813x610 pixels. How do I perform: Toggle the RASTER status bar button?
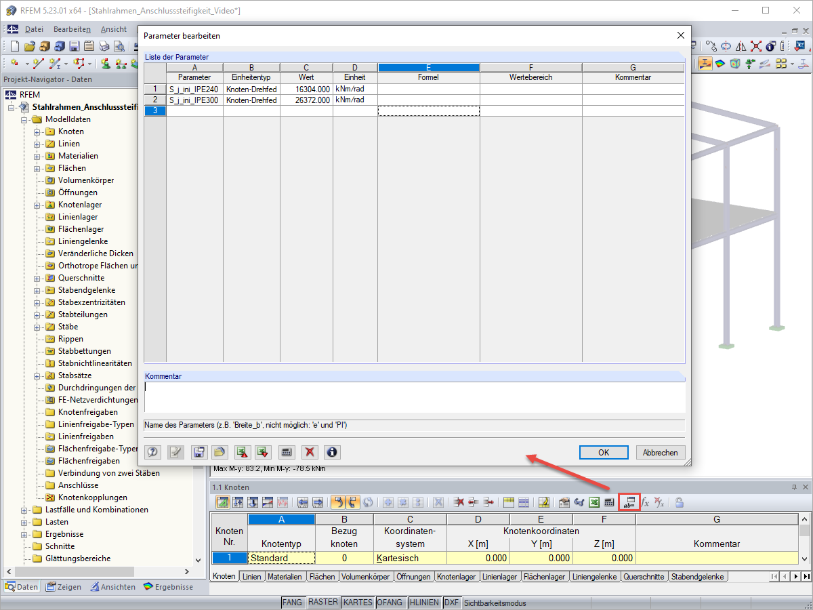coord(322,603)
